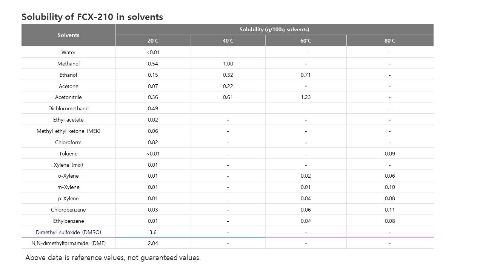Screen dimensions: 483x271
Task: Click the DMF 20℃ value 2.04
Action: (x=153, y=243)
